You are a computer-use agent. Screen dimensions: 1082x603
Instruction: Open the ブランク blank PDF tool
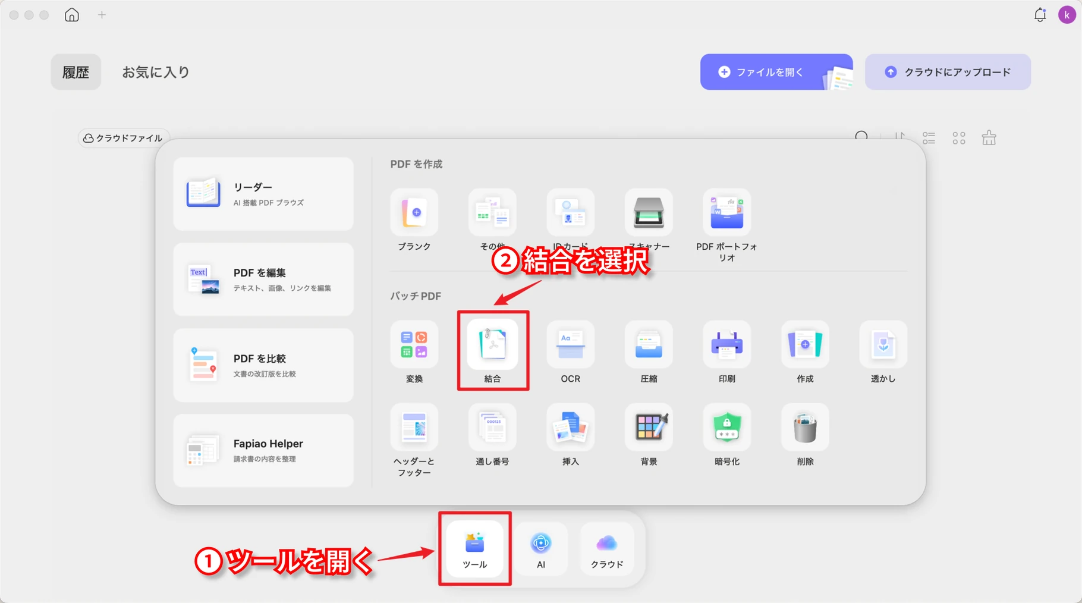point(414,212)
